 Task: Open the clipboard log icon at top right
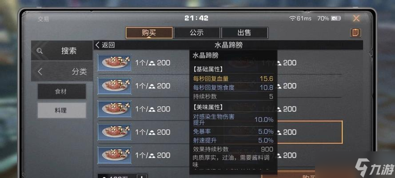[355, 33]
